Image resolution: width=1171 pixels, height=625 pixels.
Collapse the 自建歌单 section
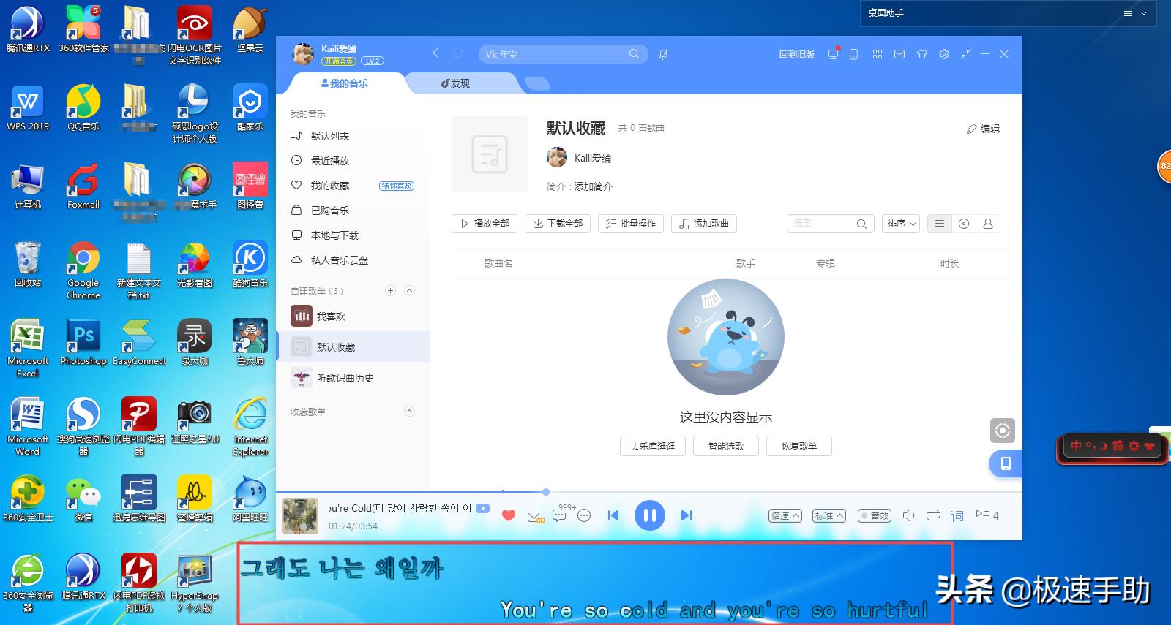(x=410, y=291)
